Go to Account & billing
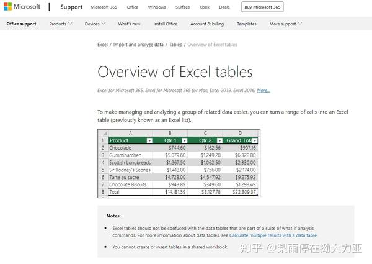 click(207, 24)
